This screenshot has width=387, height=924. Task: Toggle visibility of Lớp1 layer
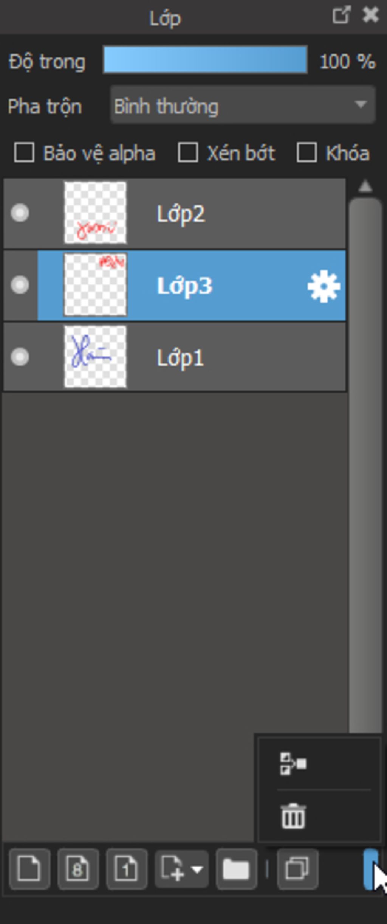click(20, 357)
